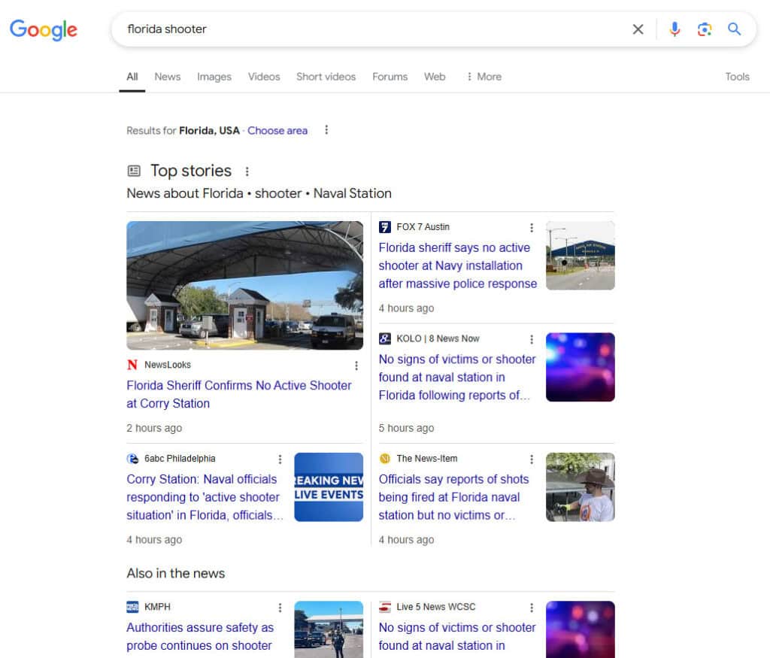Open Google Lens image search icon
770x658 pixels.
705,29
